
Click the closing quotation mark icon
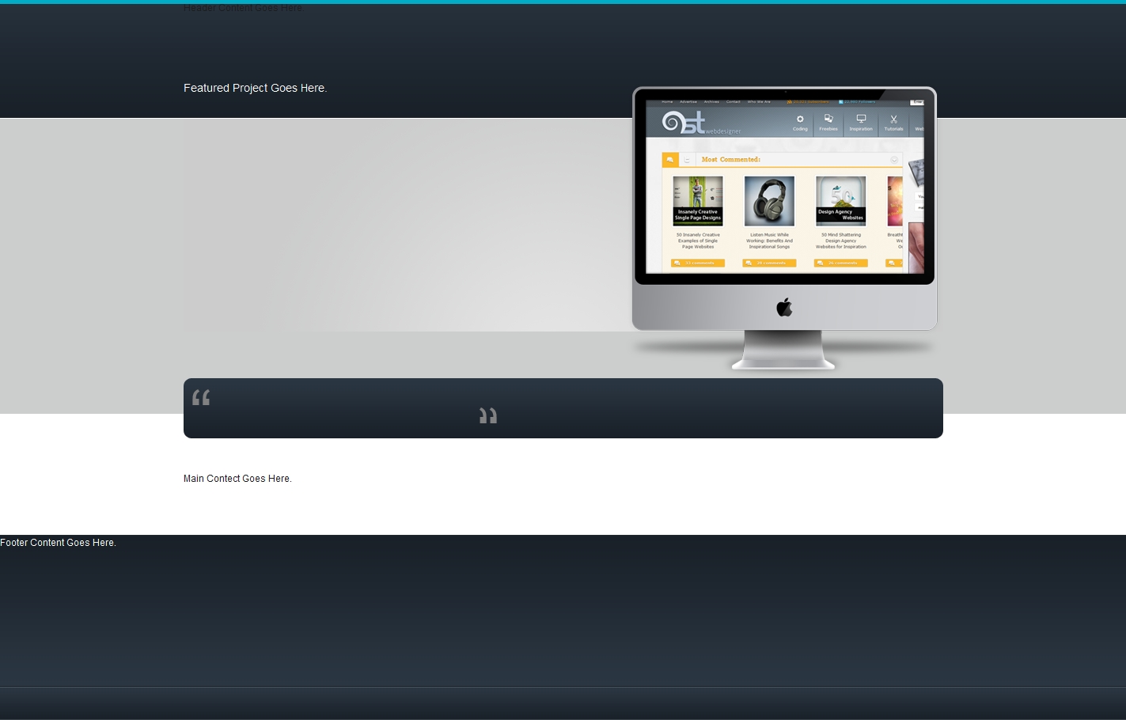tap(488, 415)
